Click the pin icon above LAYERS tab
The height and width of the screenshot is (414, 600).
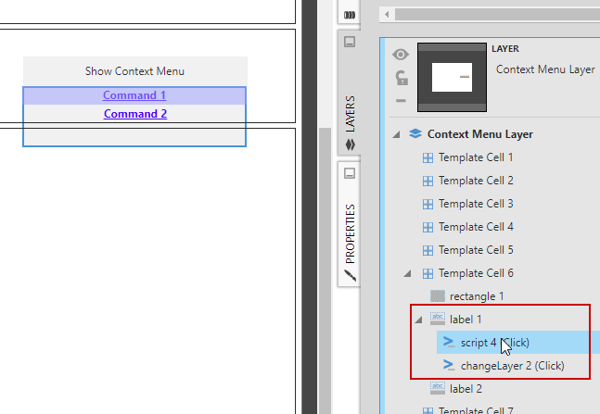pyautogui.click(x=350, y=42)
